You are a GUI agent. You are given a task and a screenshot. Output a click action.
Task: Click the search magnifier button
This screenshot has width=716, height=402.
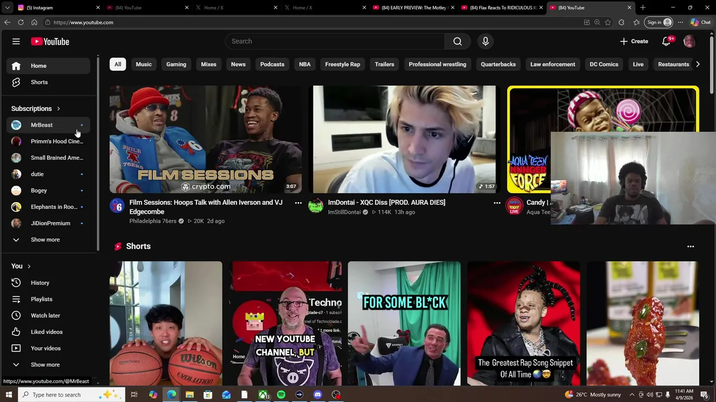click(458, 41)
